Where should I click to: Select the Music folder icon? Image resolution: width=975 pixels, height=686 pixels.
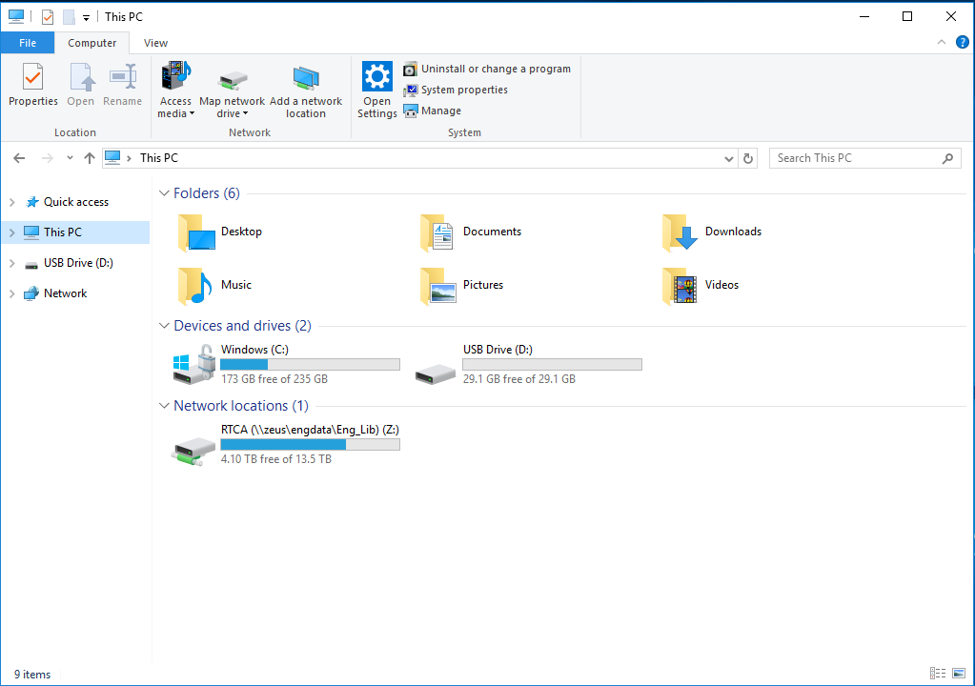coord(196,286)
